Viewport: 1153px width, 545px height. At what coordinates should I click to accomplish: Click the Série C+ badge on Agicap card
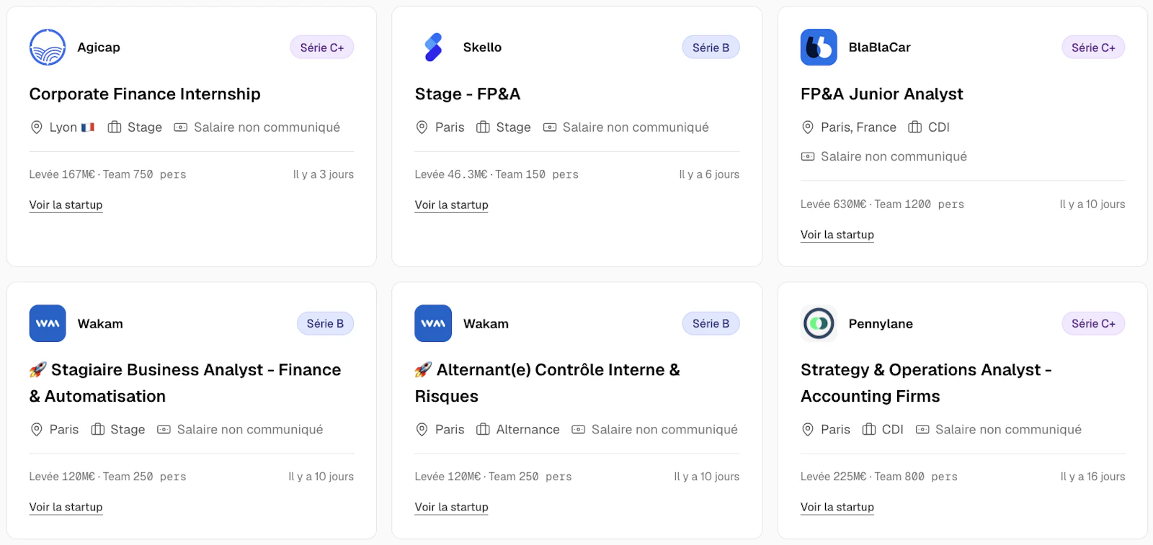(322, 48)
